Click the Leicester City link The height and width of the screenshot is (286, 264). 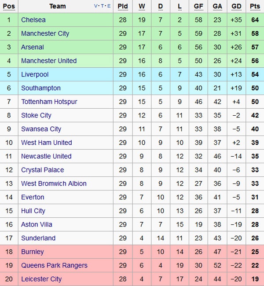(41, 279)
